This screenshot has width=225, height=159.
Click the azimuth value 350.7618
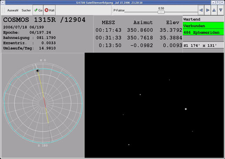[140, 38]
